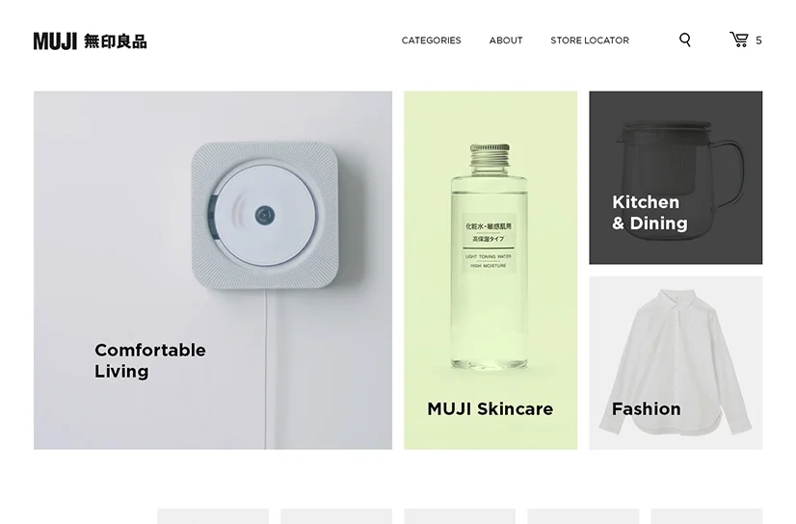Click the Fashion heading text

647,408
